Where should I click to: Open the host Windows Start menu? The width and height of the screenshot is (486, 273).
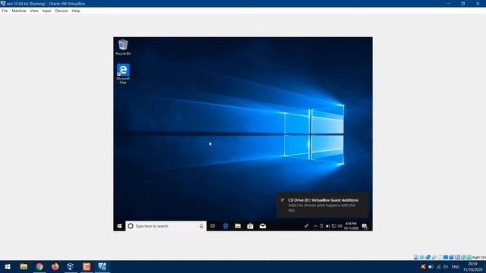[8, 266]
